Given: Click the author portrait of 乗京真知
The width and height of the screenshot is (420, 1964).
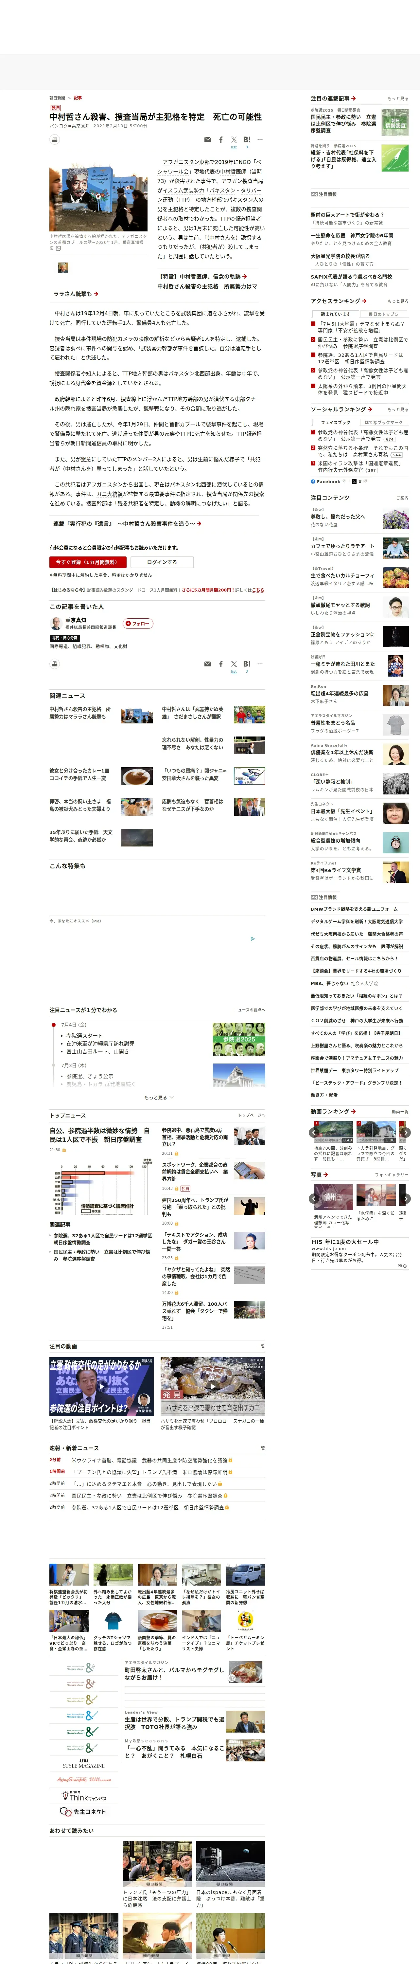Looking at the screenshot, I should pos(56,624).
